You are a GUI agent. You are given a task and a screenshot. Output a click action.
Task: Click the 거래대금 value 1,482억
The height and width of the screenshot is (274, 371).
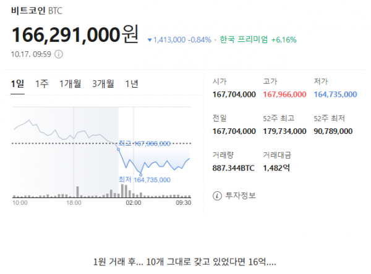276,167
